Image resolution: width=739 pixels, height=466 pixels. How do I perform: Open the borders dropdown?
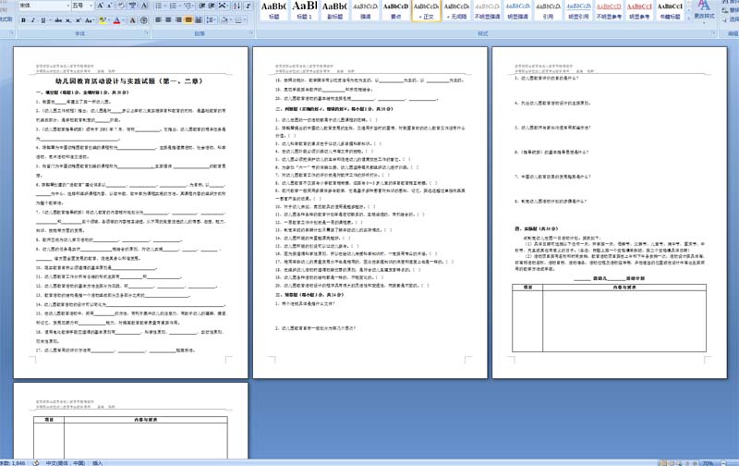[245, 19]
